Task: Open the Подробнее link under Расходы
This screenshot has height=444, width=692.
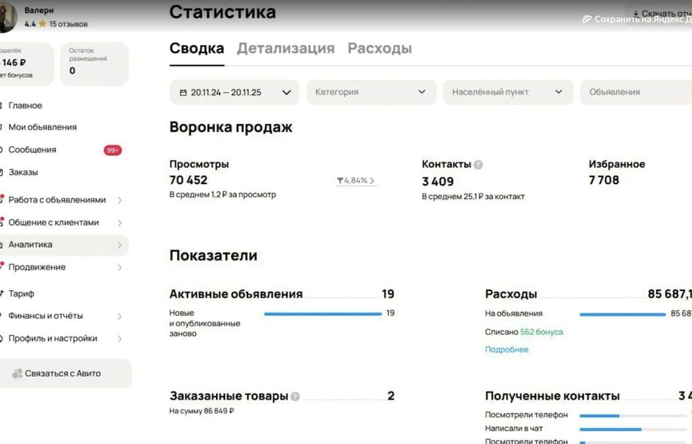Action: coord(507,349)
